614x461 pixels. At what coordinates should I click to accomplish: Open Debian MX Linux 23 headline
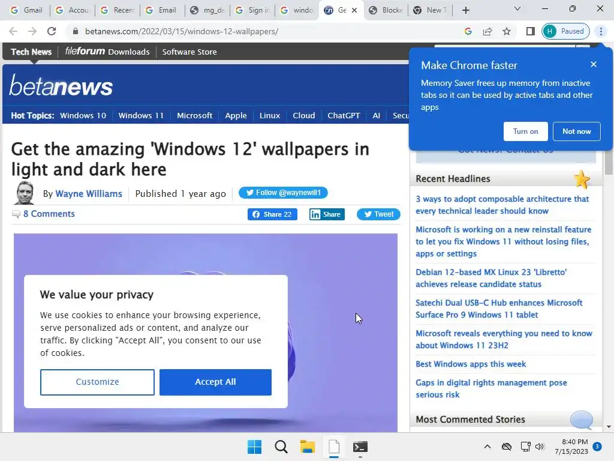491,278
